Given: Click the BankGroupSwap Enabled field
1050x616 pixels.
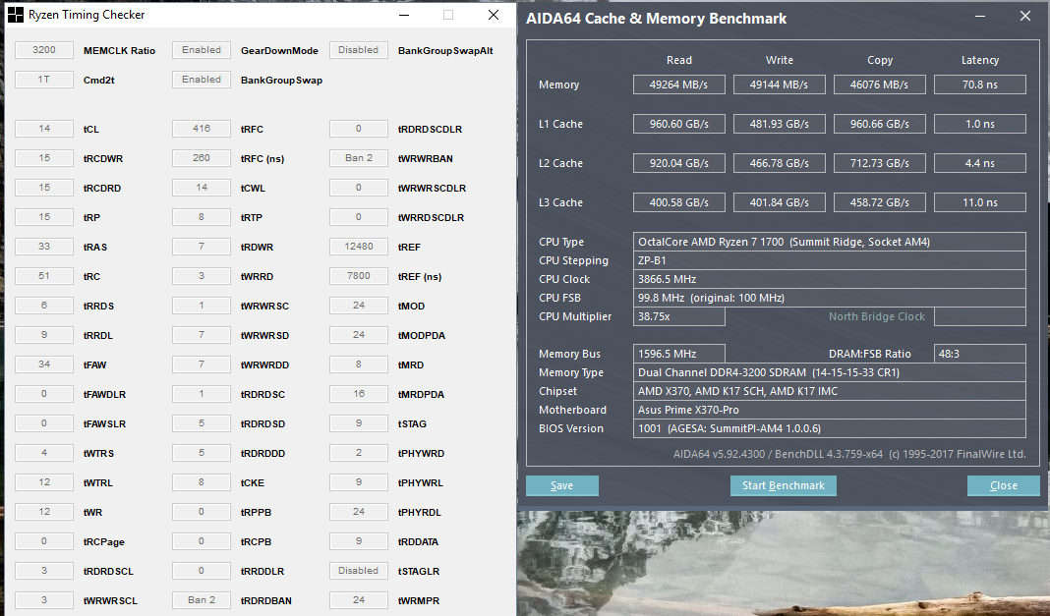Looking at the screenshot, I should [x=202, y=80].
